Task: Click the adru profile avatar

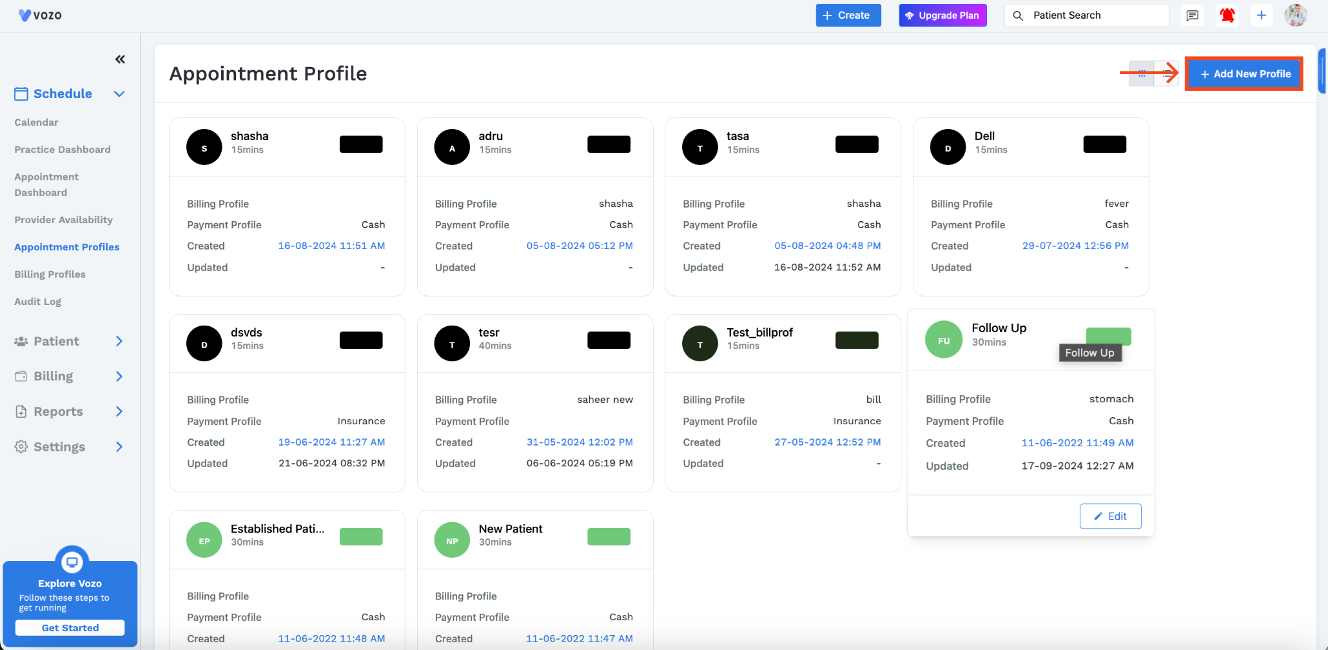Action: click(x=452, y=147)
